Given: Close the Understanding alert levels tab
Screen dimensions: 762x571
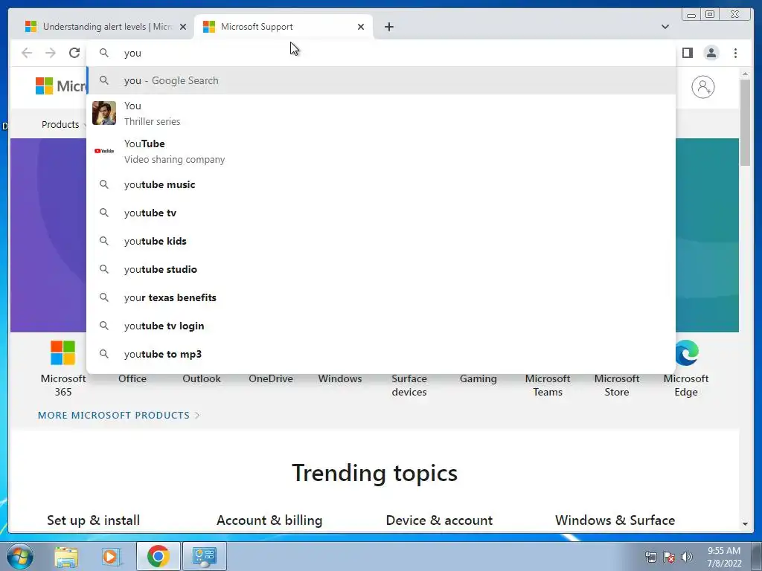Looking at the screenshot, I should [183, 27].
